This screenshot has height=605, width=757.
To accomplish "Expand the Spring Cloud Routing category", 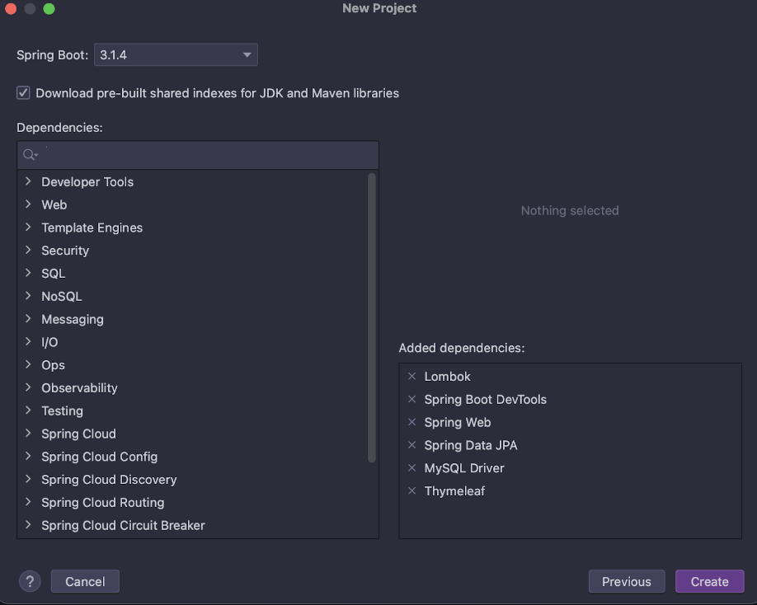I will [x=28, y=502].
